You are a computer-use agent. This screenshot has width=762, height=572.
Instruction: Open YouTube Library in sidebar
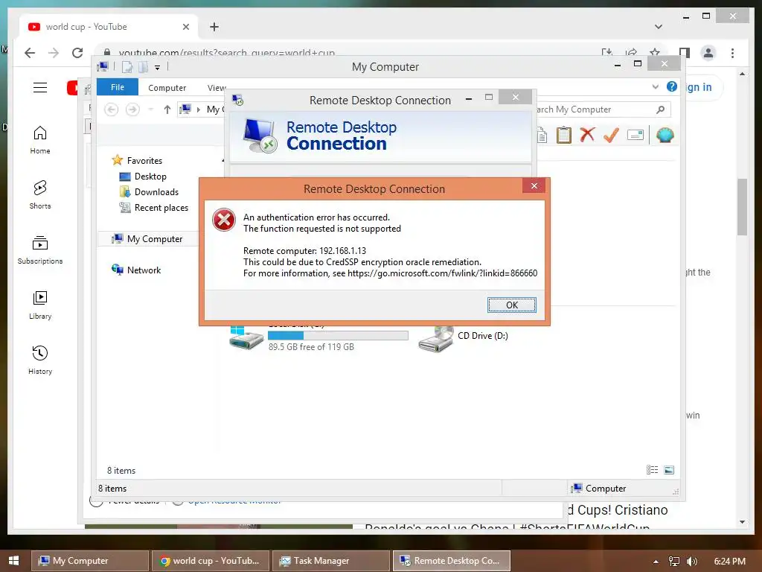[40, 305]
